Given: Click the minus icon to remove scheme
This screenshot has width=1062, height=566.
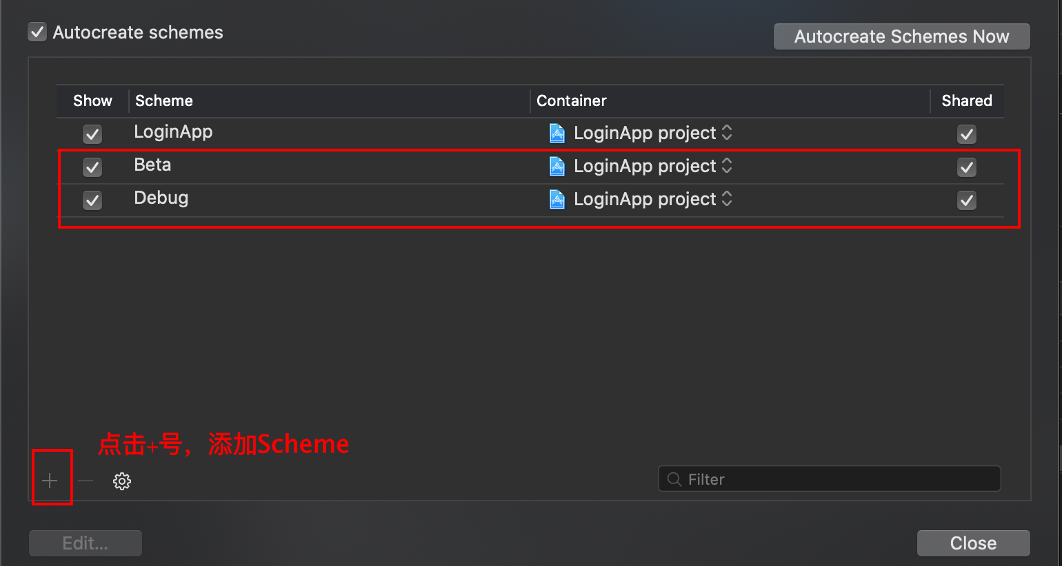Looking at the screenshot, I should [x=86, y=481].
